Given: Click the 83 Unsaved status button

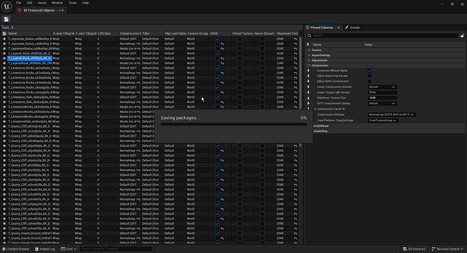Looking at the screenshot, I should (x=414, y=249).
